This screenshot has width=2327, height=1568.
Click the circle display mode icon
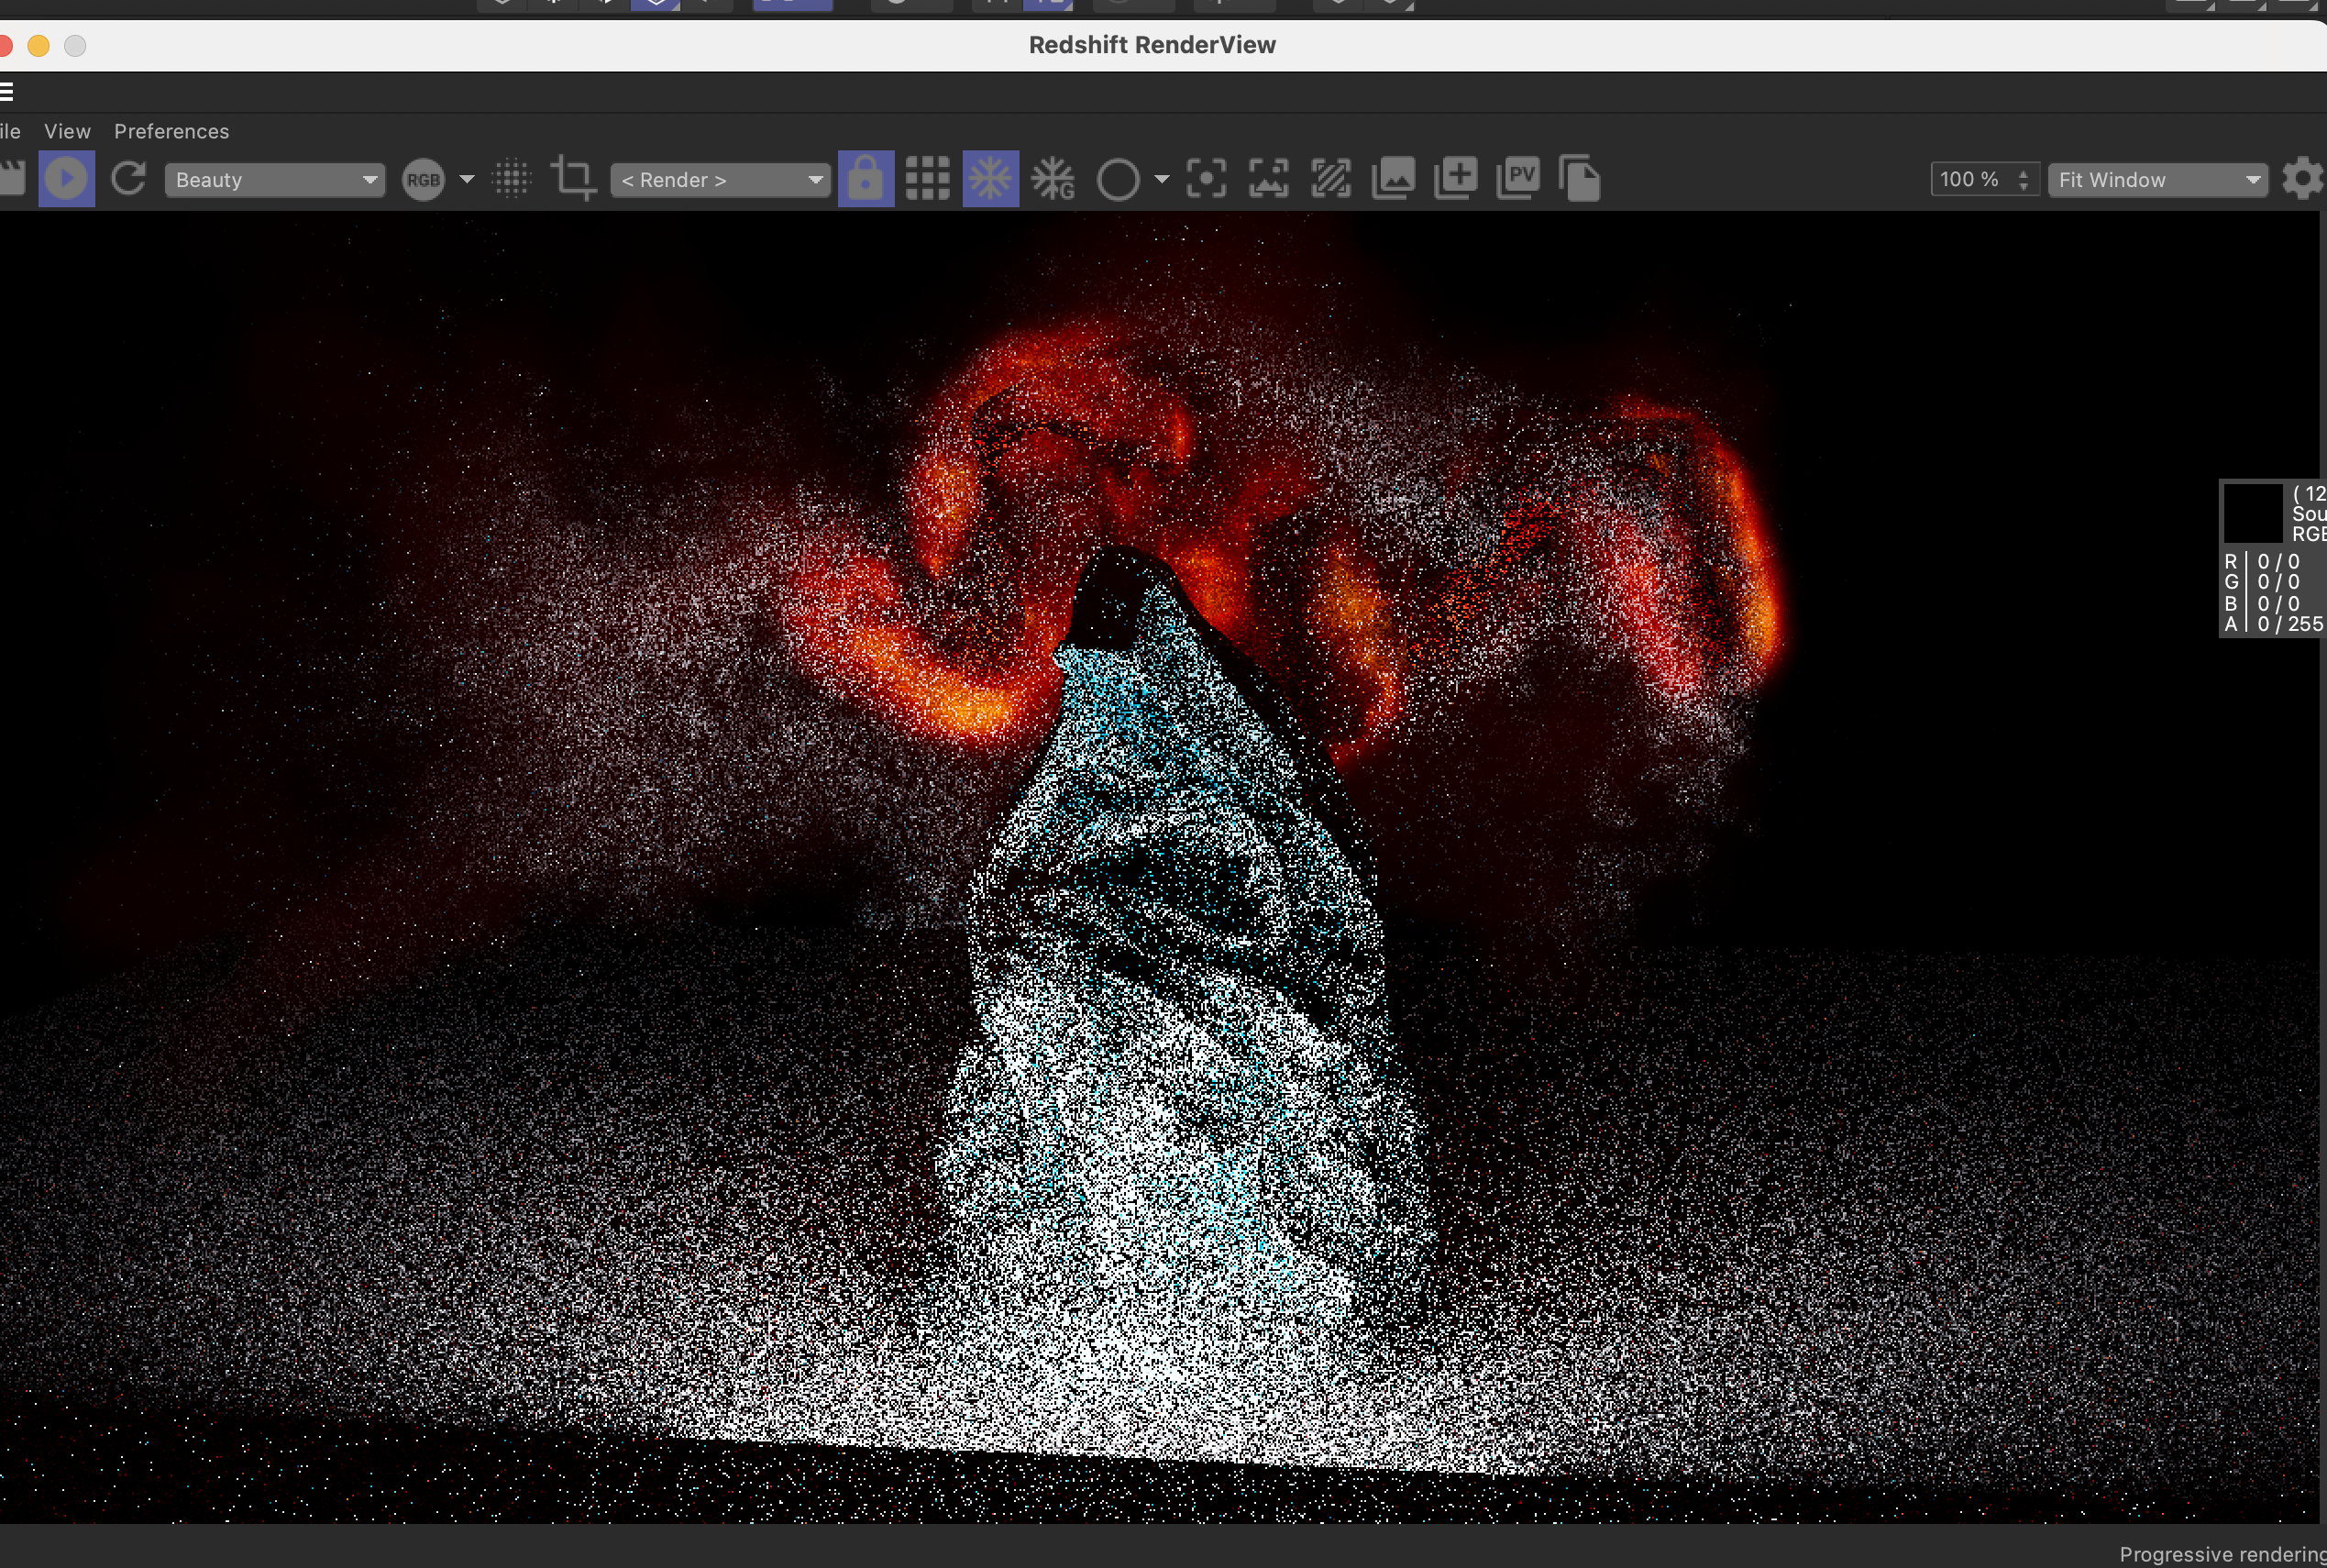(1117, 180)
